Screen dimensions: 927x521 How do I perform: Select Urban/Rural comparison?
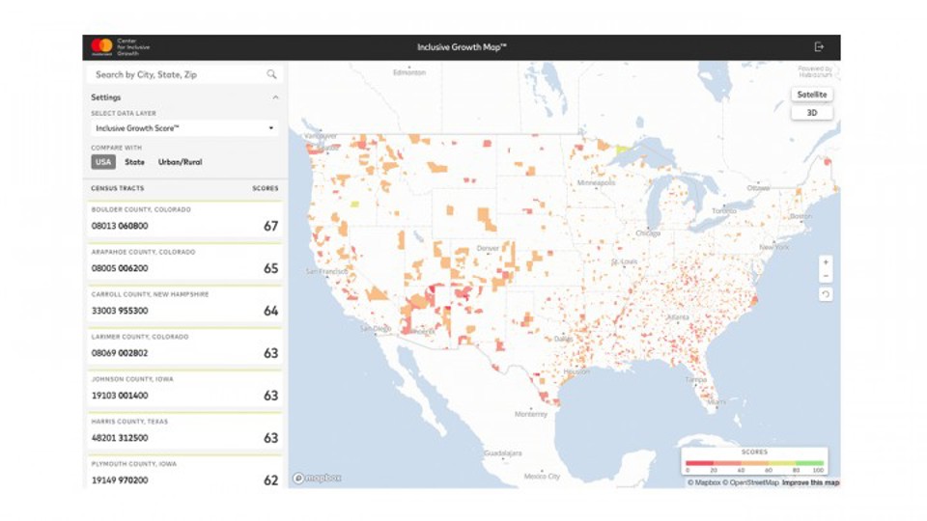(180, 162)
